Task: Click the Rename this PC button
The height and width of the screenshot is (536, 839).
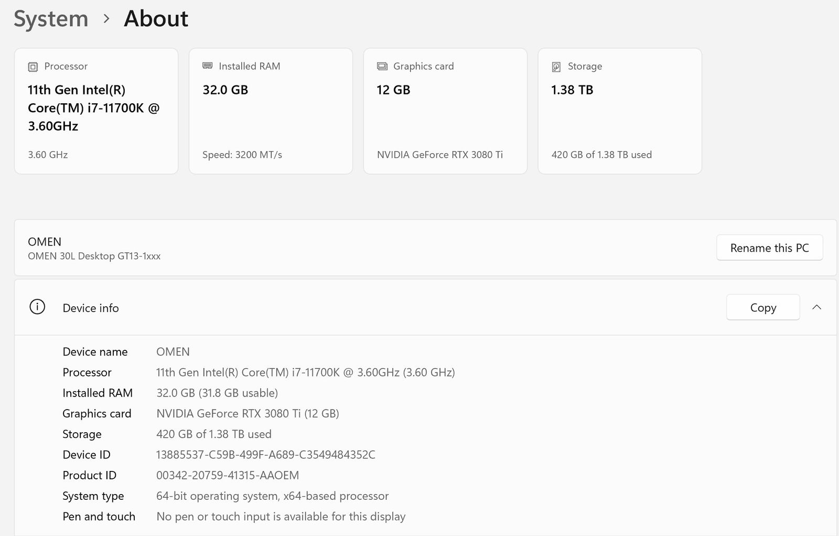Action: pyautogui.click(x=769, y=248)
